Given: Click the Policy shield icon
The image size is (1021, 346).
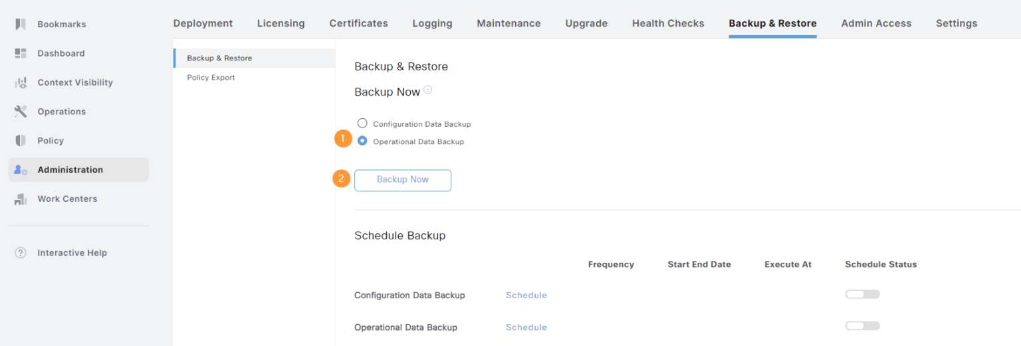Looking at the screenshot, I should pyautogui.click(x=21, y=141).
